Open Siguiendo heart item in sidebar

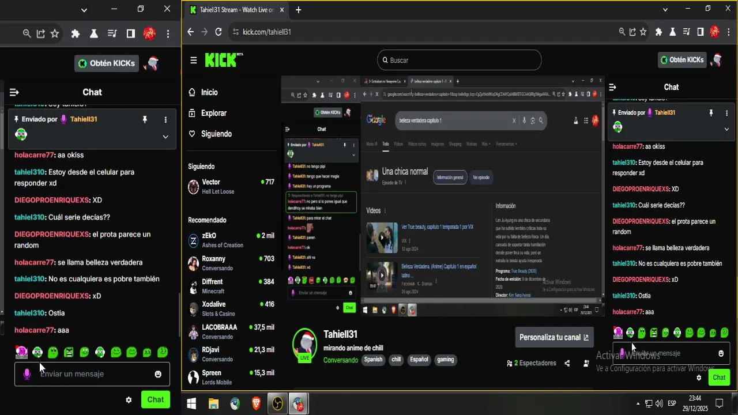pos(210,134)
